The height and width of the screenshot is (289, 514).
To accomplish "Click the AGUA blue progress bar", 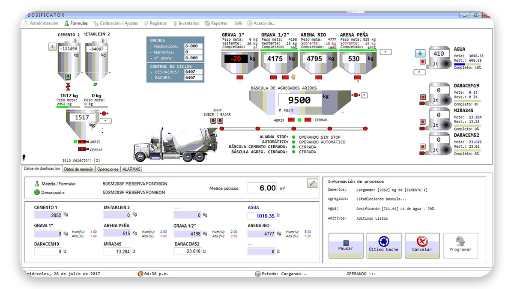I will (459, 64).
